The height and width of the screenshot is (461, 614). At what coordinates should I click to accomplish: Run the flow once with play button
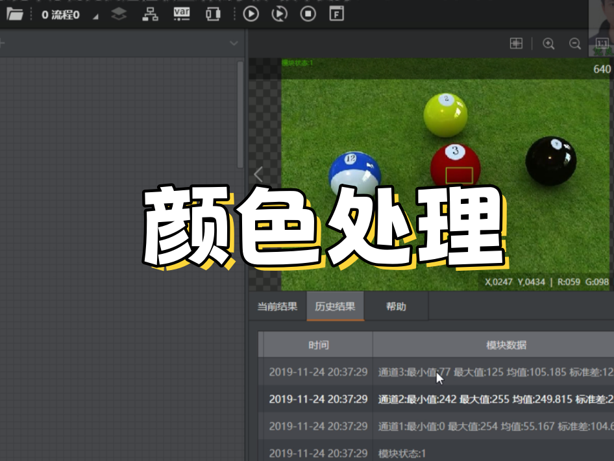point(251,14)
